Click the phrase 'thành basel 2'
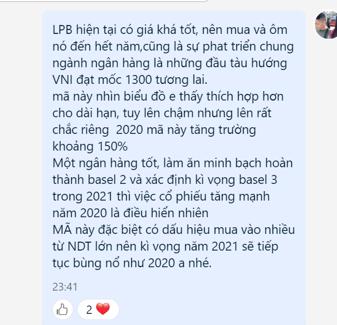Screen dimensions: 337x325 (89, 179)
